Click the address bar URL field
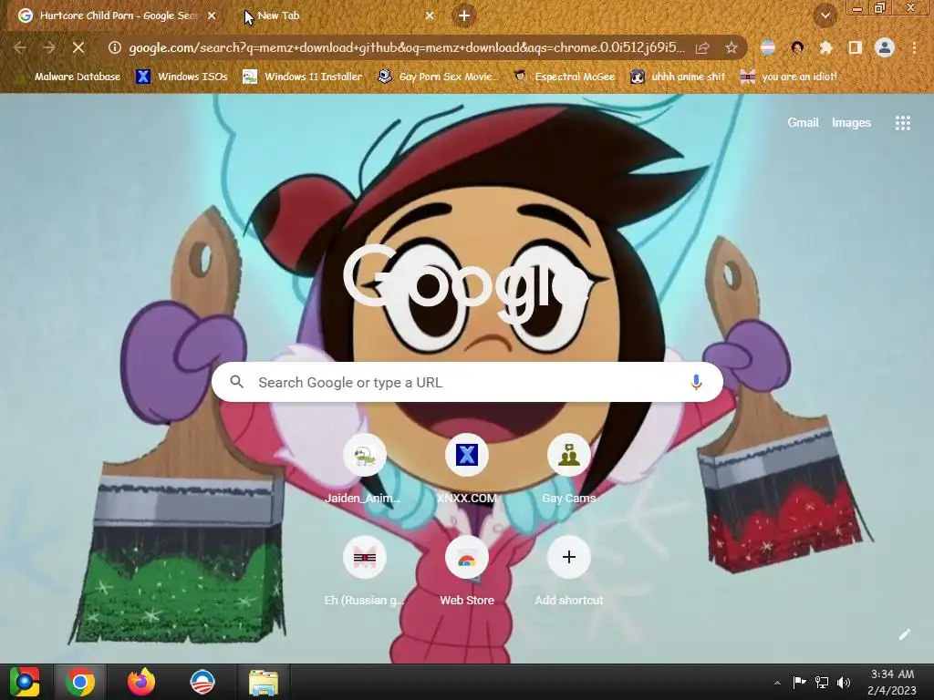This screenshot has height=700, width=934. point(406,47)
